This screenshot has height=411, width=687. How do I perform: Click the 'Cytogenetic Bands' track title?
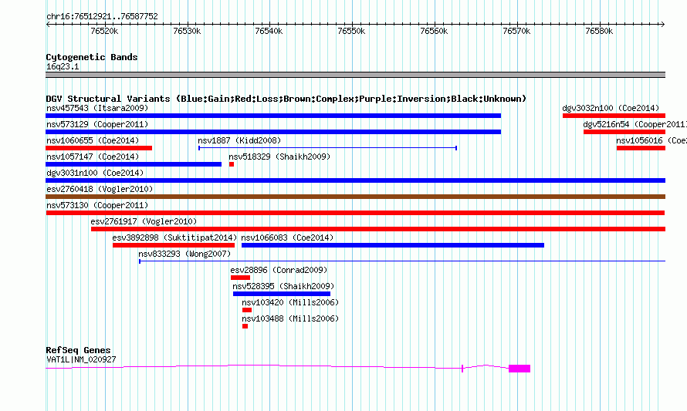[x=92, y=57]
